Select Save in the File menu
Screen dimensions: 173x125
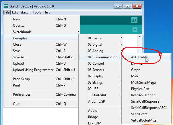[x=41, y=51]
